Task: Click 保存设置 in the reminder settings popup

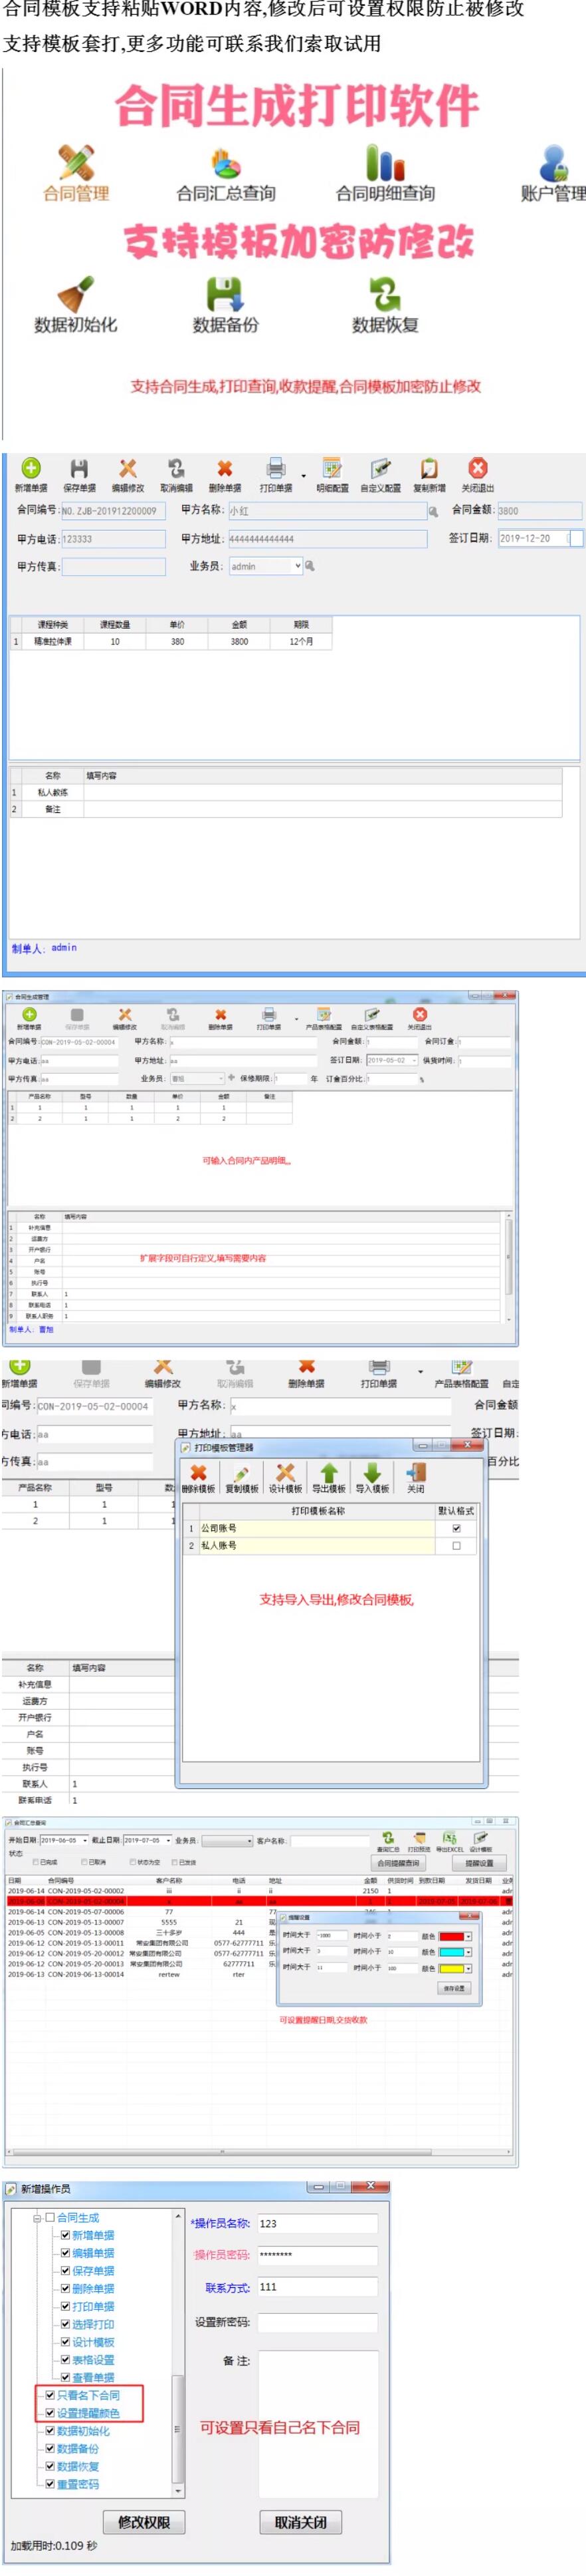Action: 454,1988
